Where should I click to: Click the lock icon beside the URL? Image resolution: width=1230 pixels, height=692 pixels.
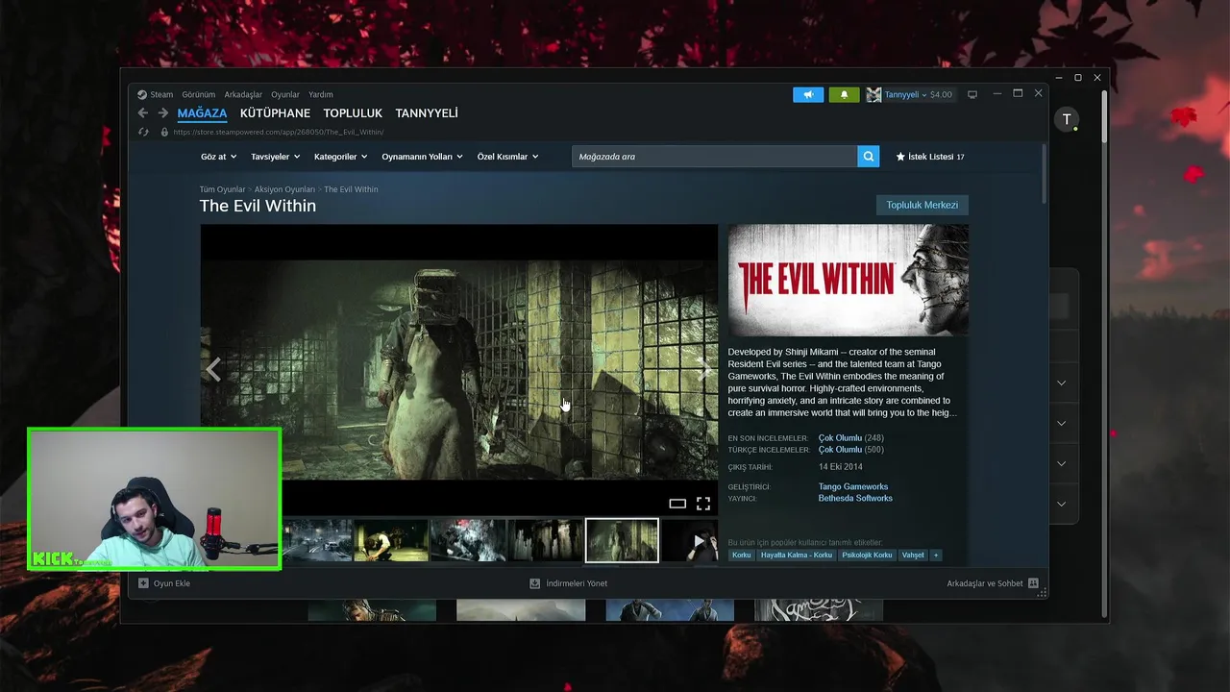tap(164, 132)
